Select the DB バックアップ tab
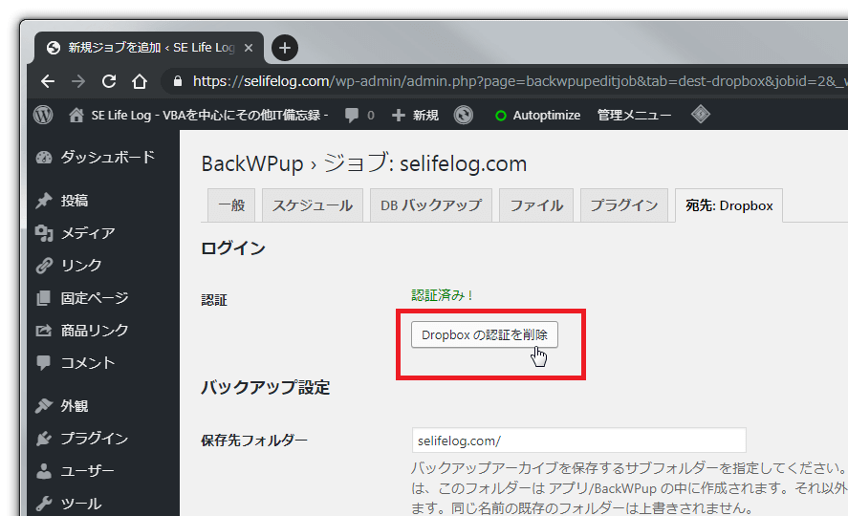848x516 pixels. pos(431,205)
